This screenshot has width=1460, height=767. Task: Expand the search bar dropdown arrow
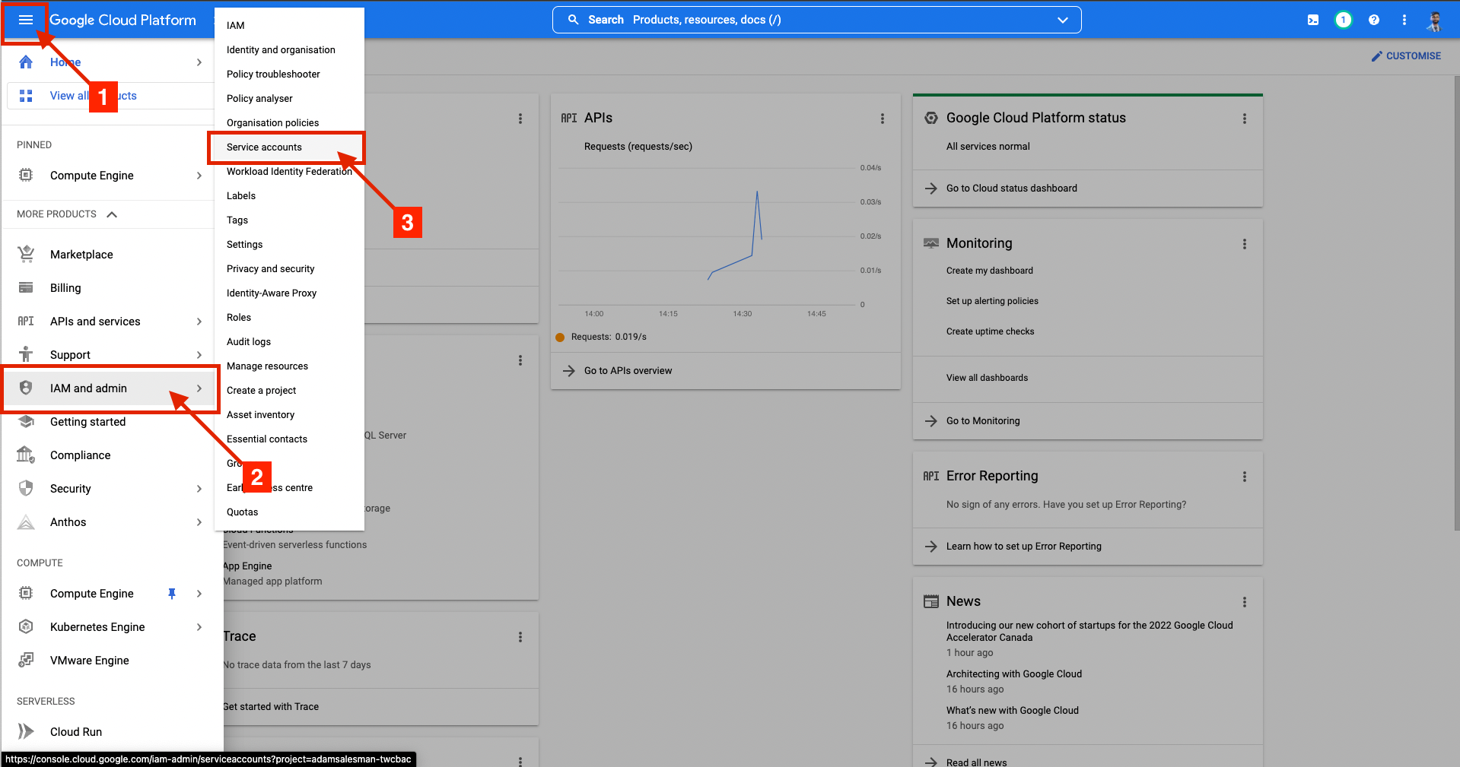click(x=1063, y=20)
